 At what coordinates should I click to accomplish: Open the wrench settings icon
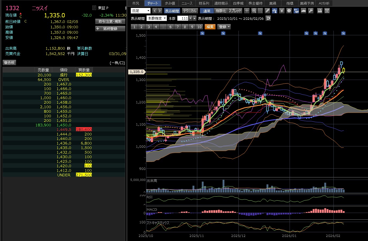coord(311,11)
